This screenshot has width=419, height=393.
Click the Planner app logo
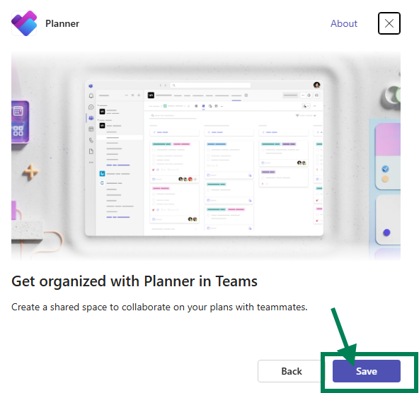coord(24,23)
